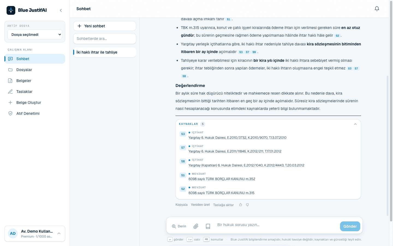Open Dosyalar in workspace menu

tap(35, 70)
